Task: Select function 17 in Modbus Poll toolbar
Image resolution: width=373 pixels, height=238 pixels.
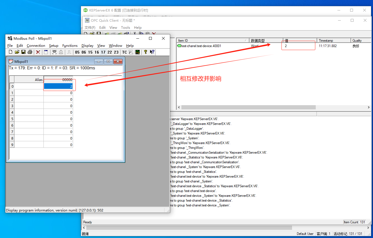Action: [103, 52]
